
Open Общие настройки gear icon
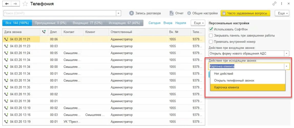189,13
